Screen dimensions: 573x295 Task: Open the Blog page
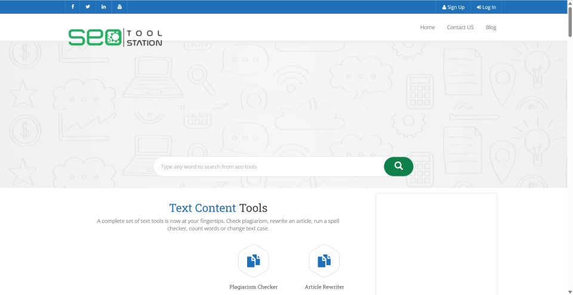click(x=491, y=27)
